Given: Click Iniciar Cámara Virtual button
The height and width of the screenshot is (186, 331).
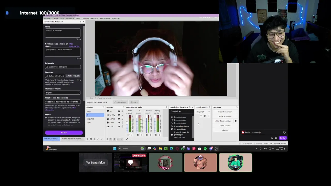Looking at the screenshot, I should [223, 121].
